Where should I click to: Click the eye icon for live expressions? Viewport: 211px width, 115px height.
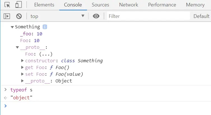[x=96, y=16]
